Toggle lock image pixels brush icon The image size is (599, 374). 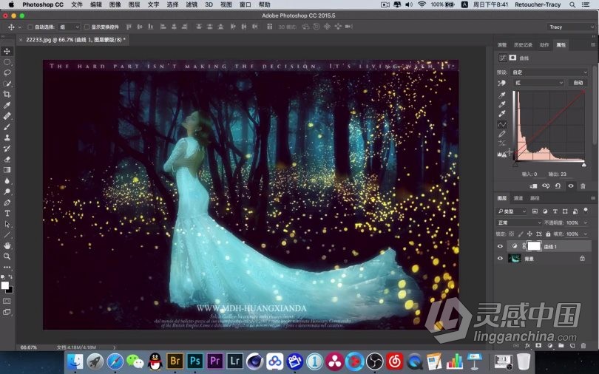[521, 234]
